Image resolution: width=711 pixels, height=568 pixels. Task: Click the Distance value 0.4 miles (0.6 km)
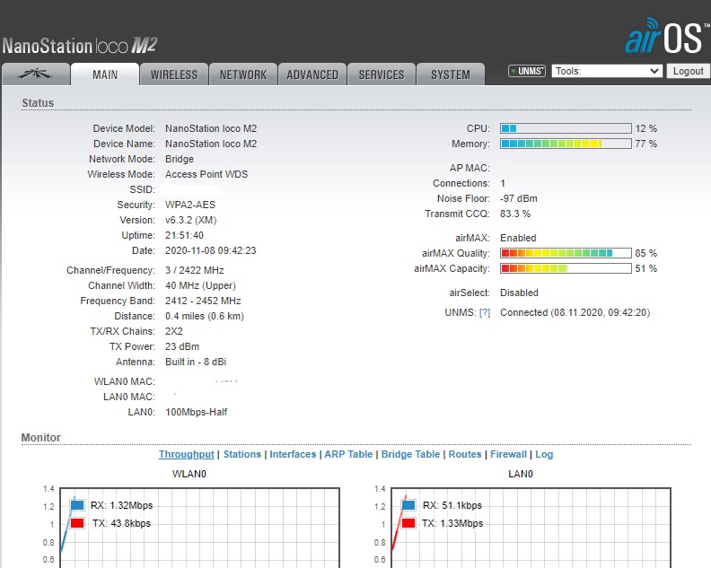[205, 316]
